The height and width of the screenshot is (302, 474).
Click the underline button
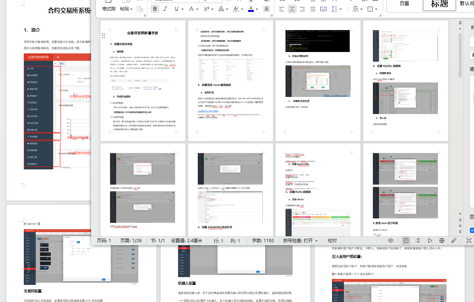click(x=177, y=9)
